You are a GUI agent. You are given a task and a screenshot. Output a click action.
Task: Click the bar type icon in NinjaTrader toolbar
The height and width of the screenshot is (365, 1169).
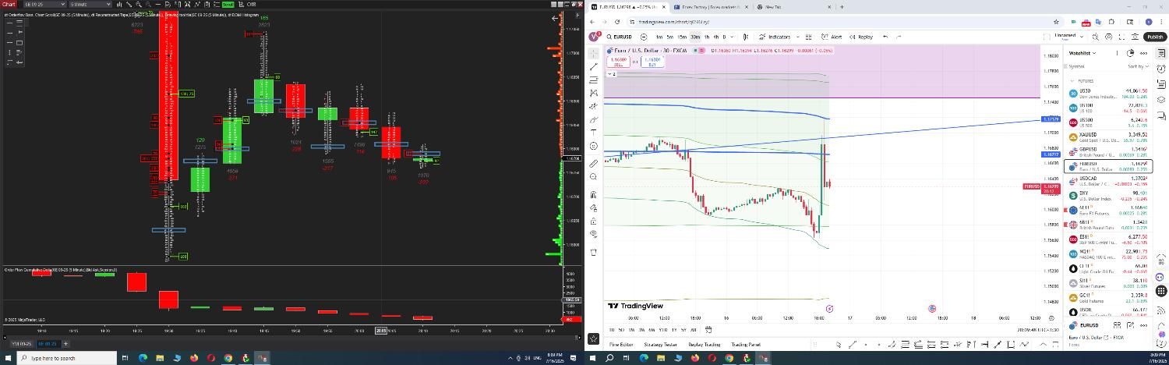[119, 4]
